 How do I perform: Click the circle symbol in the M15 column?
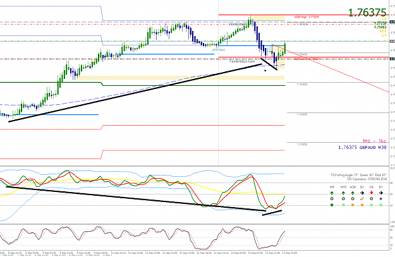click(343, 199)
